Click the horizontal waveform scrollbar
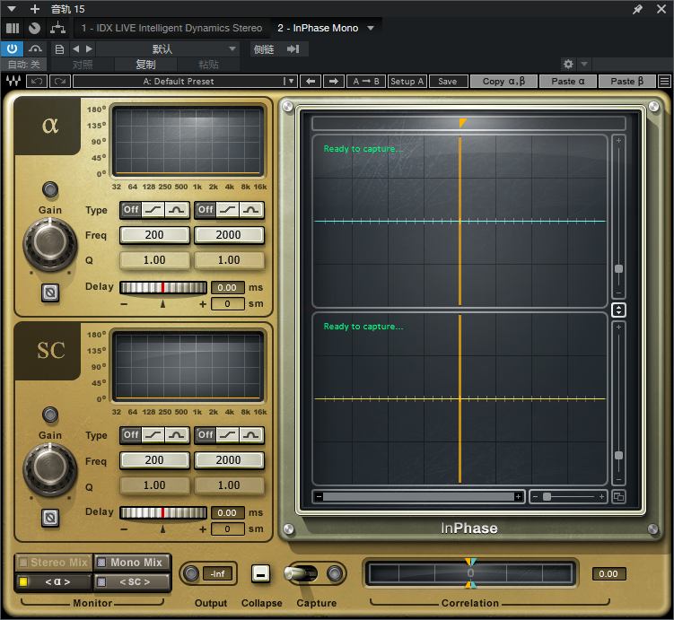The width and height of the screenshot is (674, 620). coord(419,497)
